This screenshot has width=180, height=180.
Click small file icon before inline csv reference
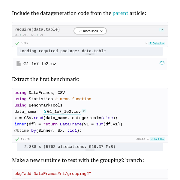coord(45,112)
